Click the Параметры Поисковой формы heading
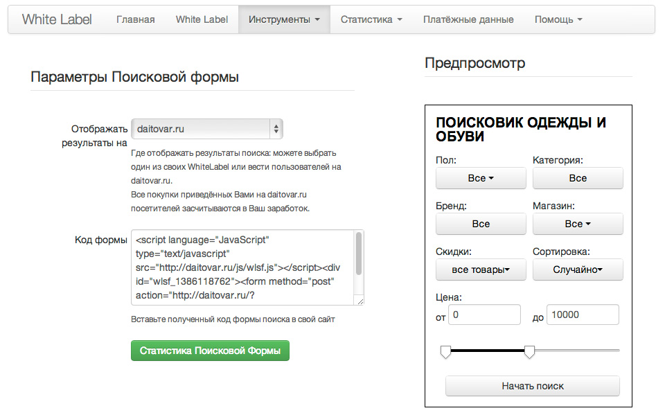665x415 pixels. tap(135, 77)
